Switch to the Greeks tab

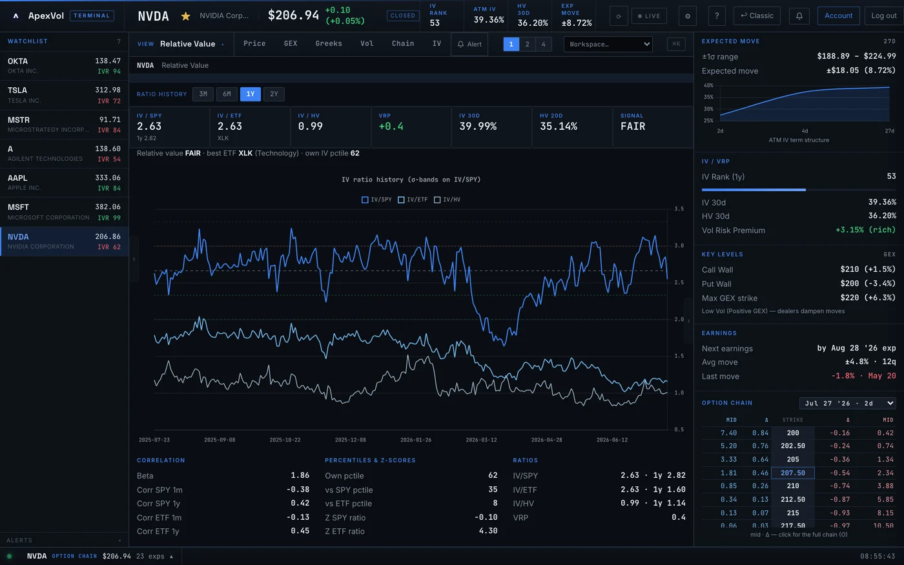[x=329, y=44]
